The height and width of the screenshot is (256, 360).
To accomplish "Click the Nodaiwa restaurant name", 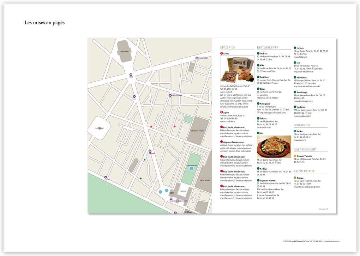I will tap(301, 107).
